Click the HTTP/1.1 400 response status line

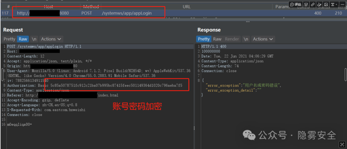click(214, 46)
